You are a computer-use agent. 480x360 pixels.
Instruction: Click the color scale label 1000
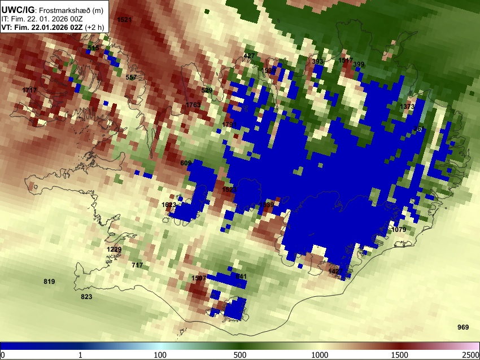pyautogui.click(x=320, y=355)
